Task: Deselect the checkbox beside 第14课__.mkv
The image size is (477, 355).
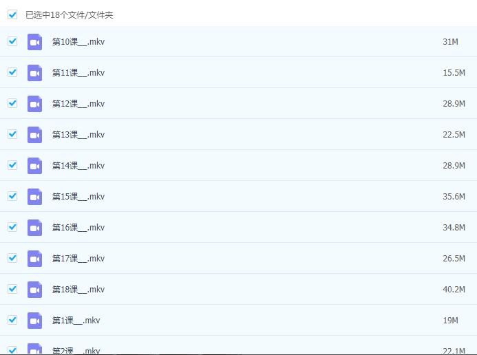Action: [12, 165]
